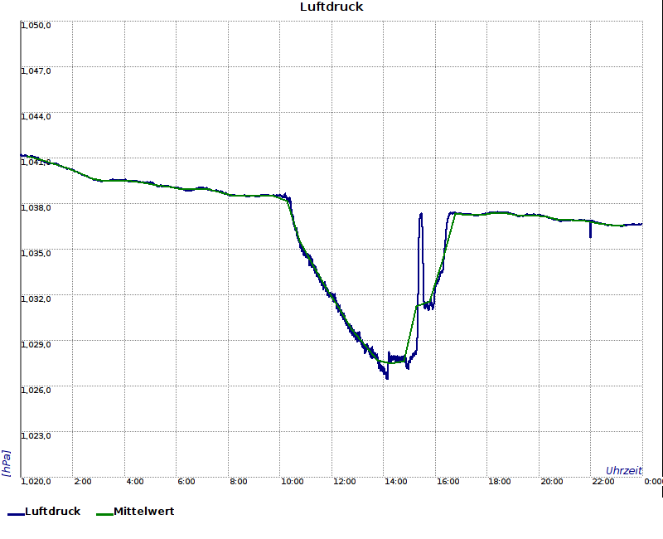The height and width of the screenshot is (539, 663).
Task: Click the 1,035,0 y-axis value
Action: click(36, 254)
